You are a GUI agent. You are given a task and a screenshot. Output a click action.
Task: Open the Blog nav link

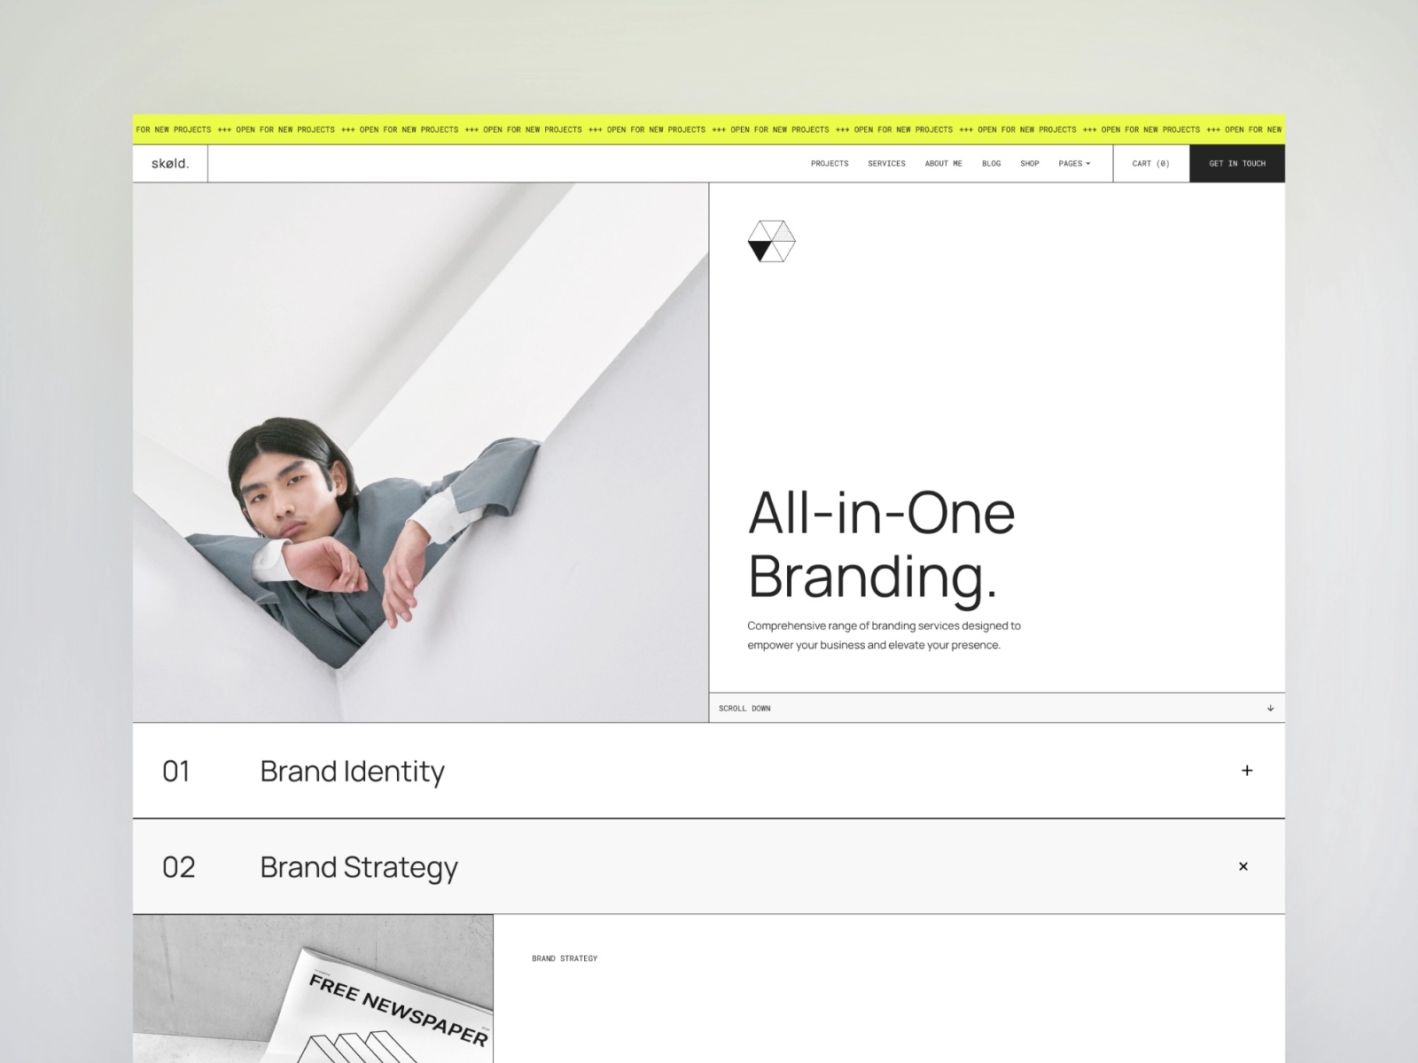991,164
